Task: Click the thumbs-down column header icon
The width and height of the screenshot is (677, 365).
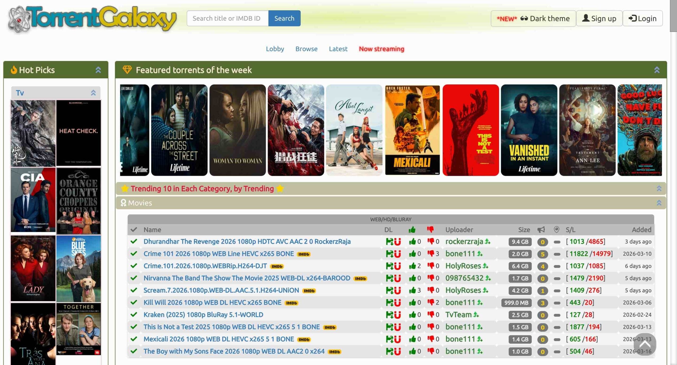Action: click(430, 230)
